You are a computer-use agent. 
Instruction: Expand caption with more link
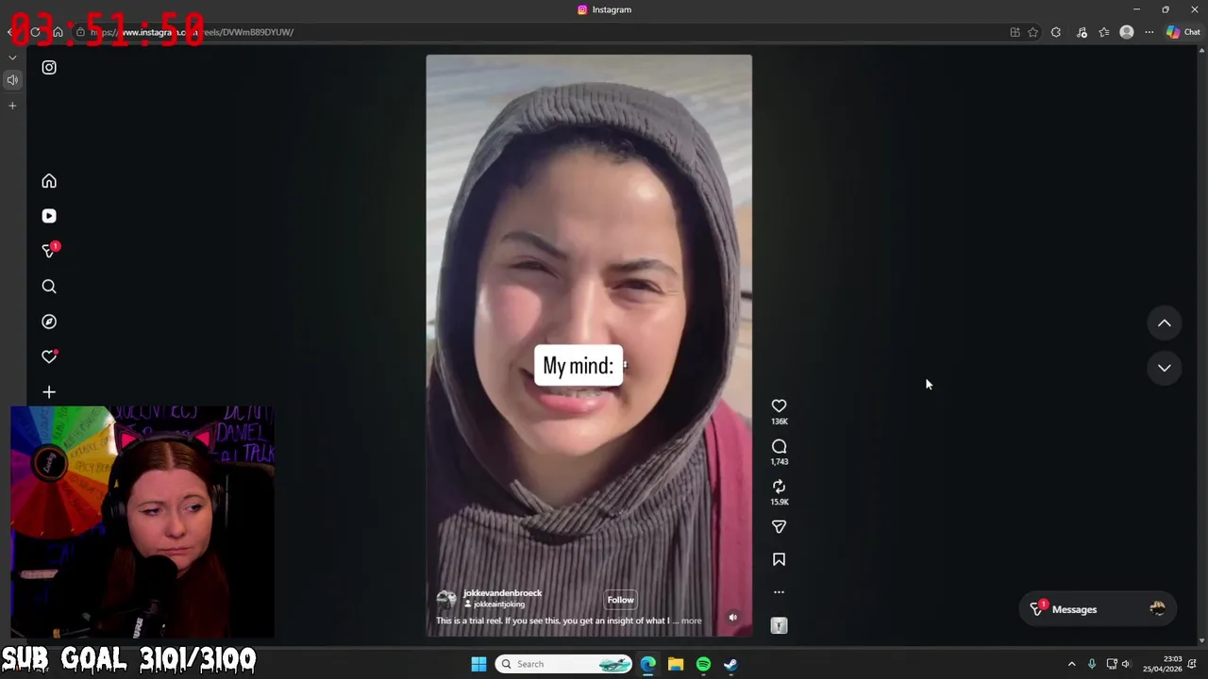click(x=691, y=621)
